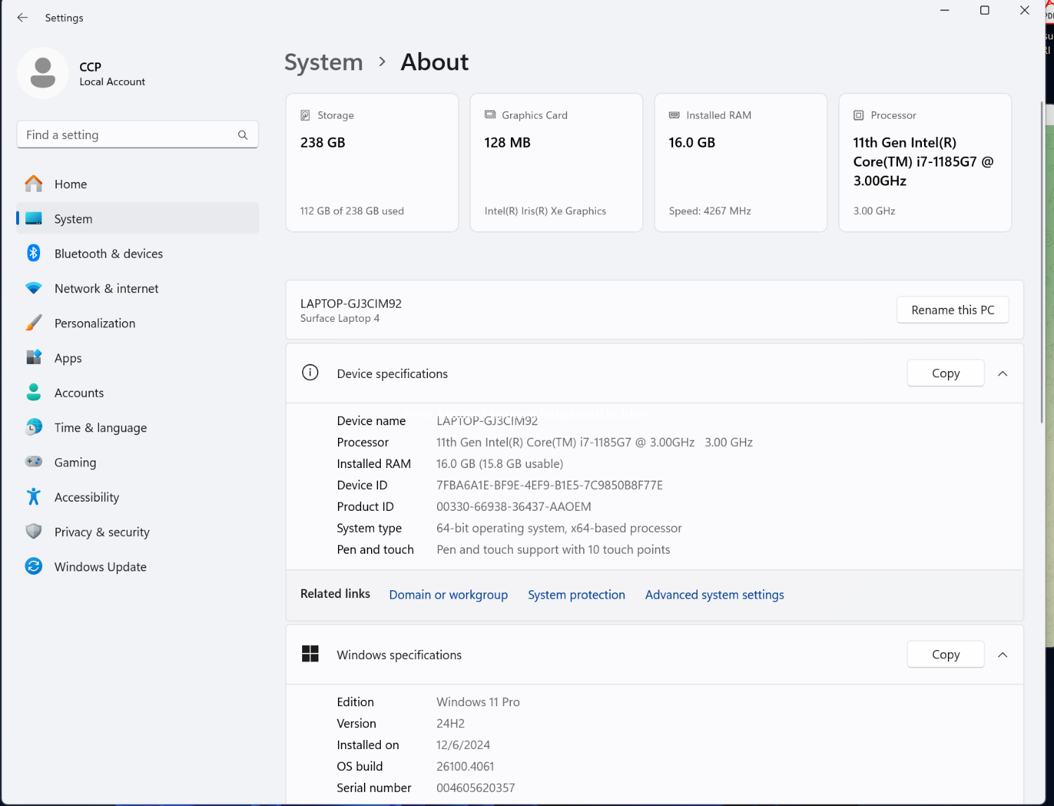Click the System monitor icon
This screenshot has height=806, width=1054.
point(34,219)
